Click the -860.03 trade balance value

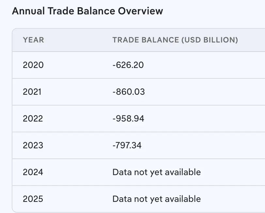tap(129, 92)
